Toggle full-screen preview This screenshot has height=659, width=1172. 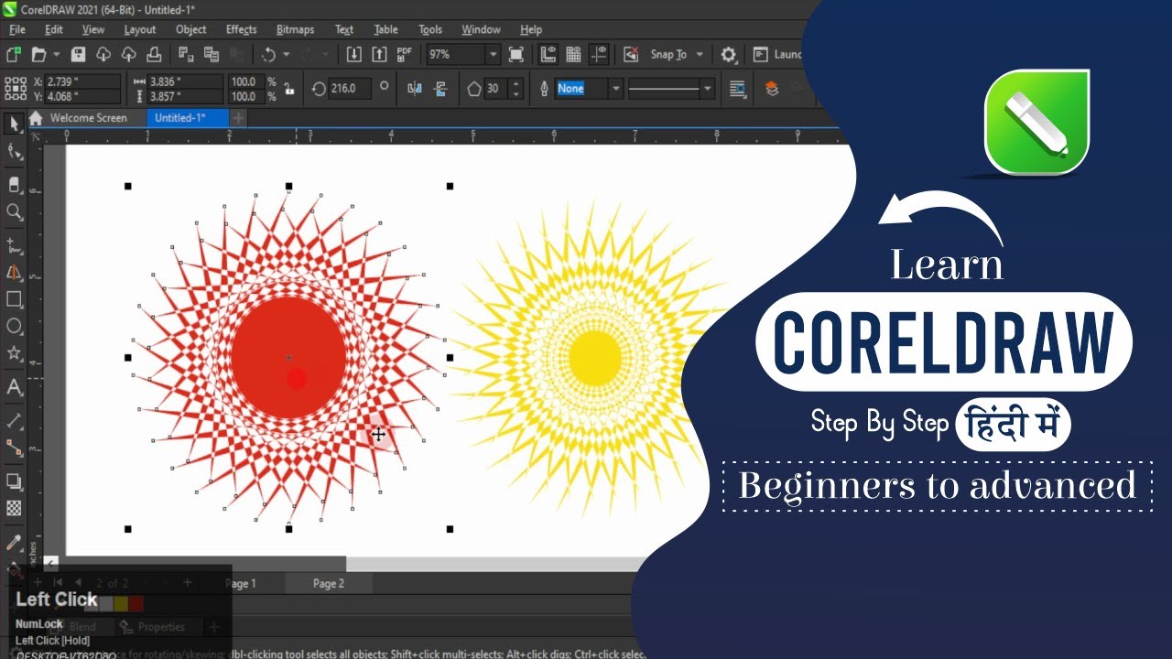pos(516,55)
